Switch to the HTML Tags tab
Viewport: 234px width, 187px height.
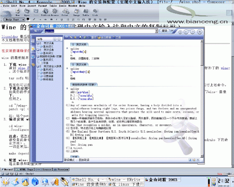coord(24,169)
